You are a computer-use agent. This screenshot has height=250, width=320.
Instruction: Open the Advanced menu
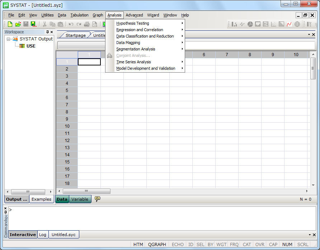point(134,15)
